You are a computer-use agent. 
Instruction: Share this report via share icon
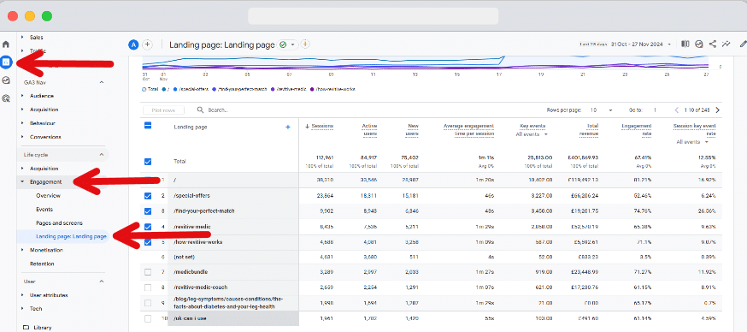[x=713, y=44]
